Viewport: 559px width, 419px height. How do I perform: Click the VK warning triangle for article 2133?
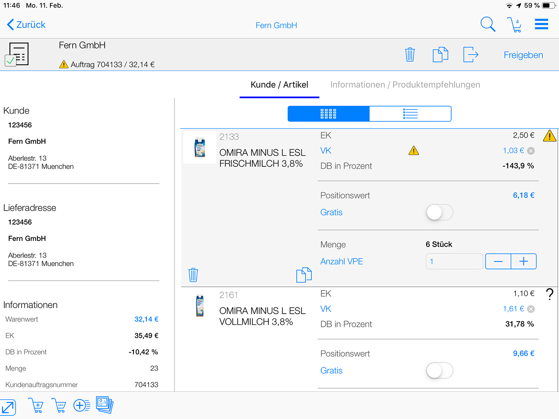414,150
